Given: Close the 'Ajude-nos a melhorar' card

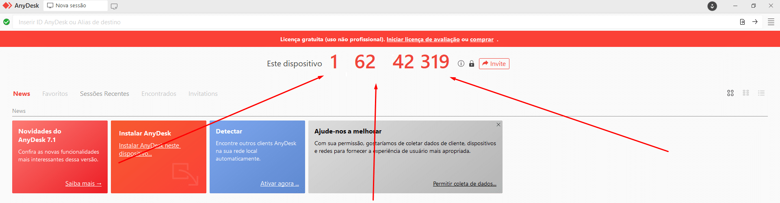Looking at the screenshot, I should tap(498, 125).
